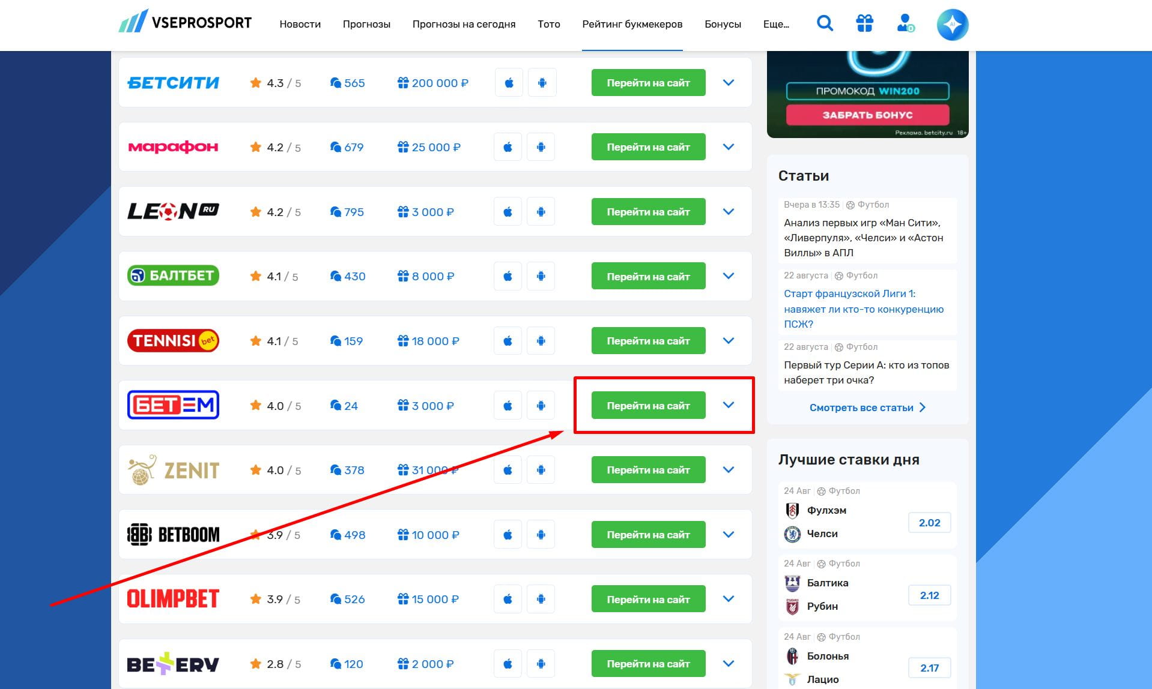Open Olimpbet Android app icon

point(541,599)
